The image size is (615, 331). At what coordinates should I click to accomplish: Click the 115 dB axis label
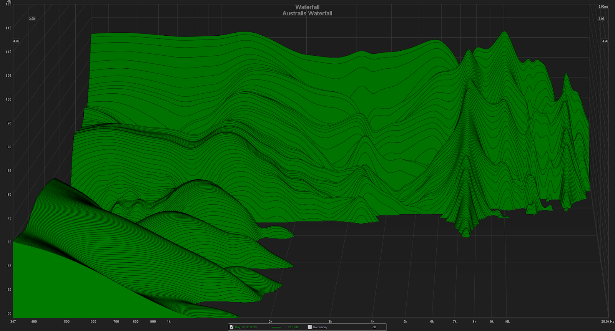pos(8,28)
